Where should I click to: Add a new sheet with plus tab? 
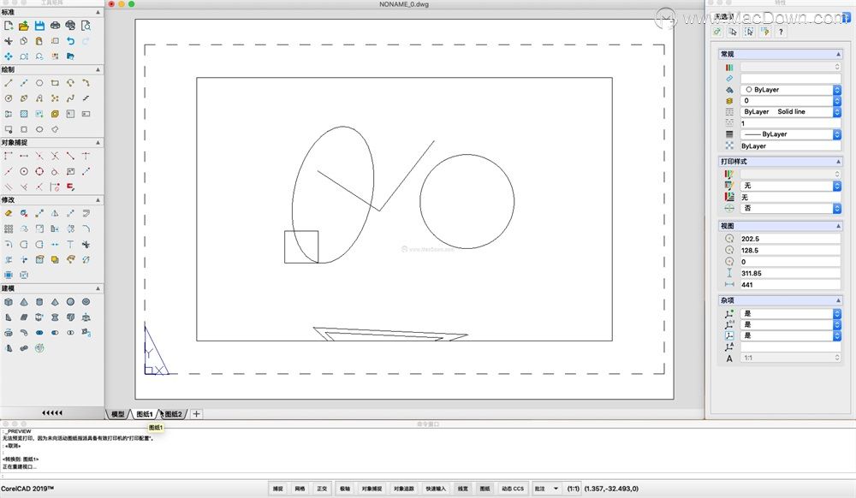click(197, 414)
